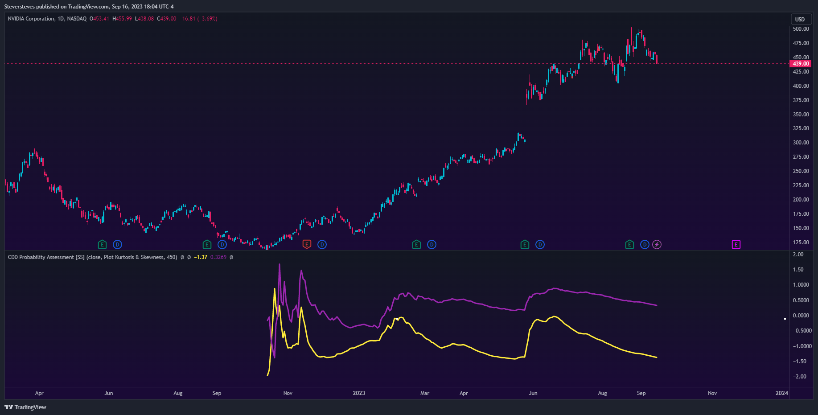The image size is (818, 415).
Task: Click the yellow -1.37 indicator value
Action: pyautogui.click(x=201, y=257)
